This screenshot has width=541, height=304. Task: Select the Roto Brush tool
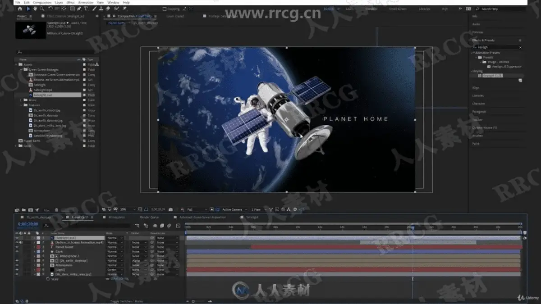coord(116,8)
